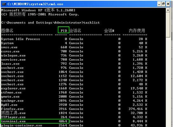Close the cmd.exe window
This screenshot has width=173, height=127.
tap(168, 4)
